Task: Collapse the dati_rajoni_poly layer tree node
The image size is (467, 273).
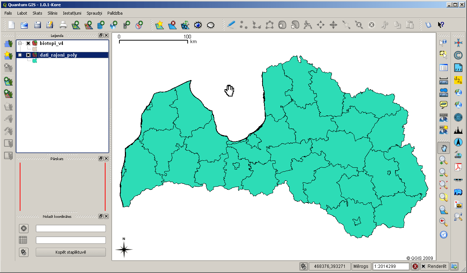Action: 20,55
